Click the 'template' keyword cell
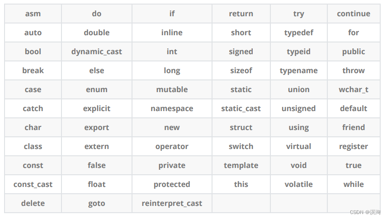Screen dimensions: 387x219 [241, 165]
